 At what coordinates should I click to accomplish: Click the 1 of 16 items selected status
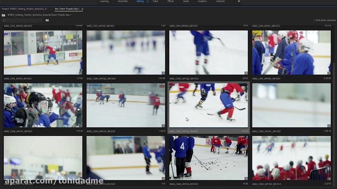(325, 20)
